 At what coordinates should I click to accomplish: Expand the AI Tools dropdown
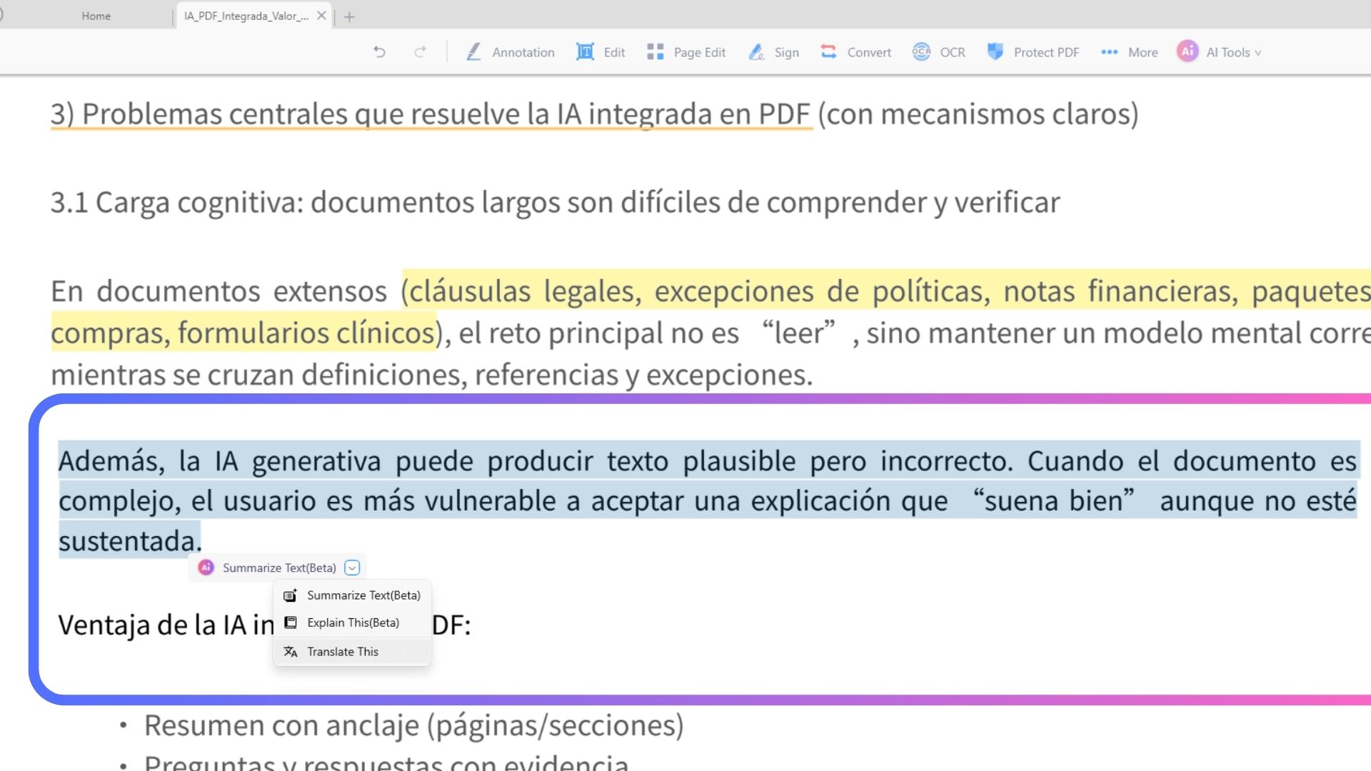coord(1220,52)
